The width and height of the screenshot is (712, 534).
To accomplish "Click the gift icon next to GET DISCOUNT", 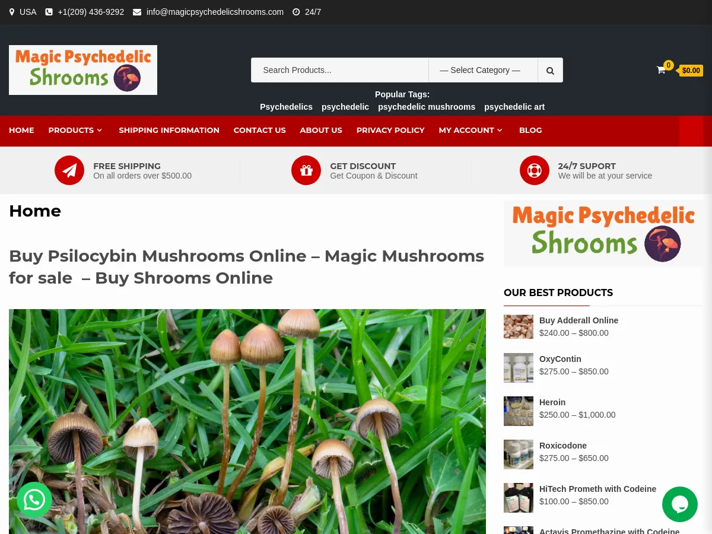I will tap(306, 170).
